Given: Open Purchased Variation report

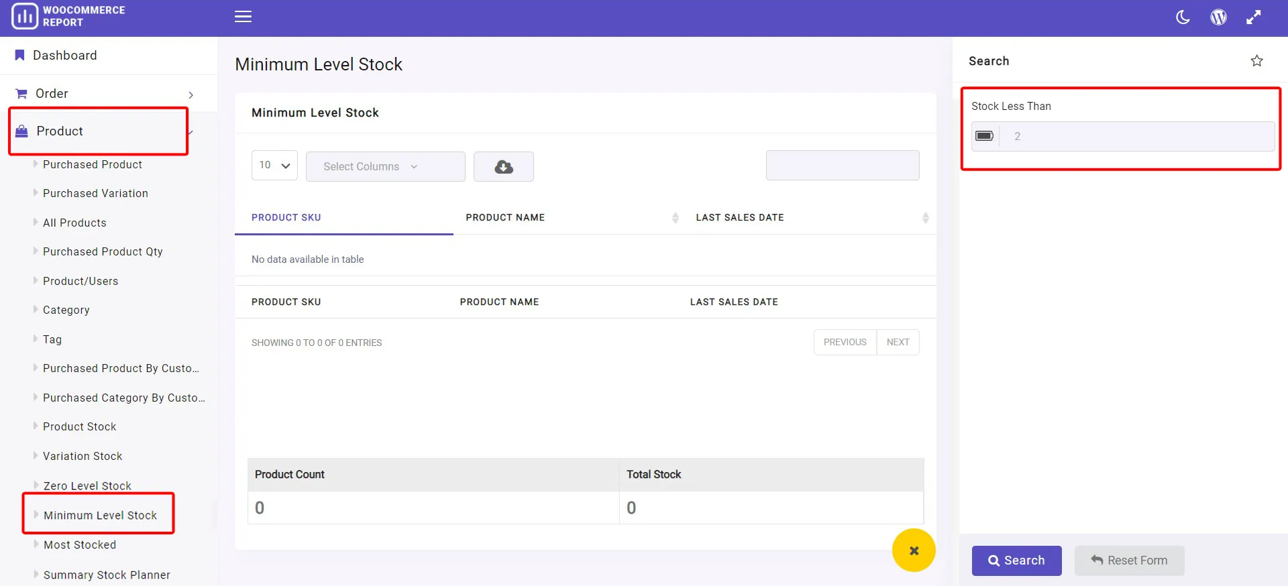Looking at the screenshot, I should coord(95,193).
